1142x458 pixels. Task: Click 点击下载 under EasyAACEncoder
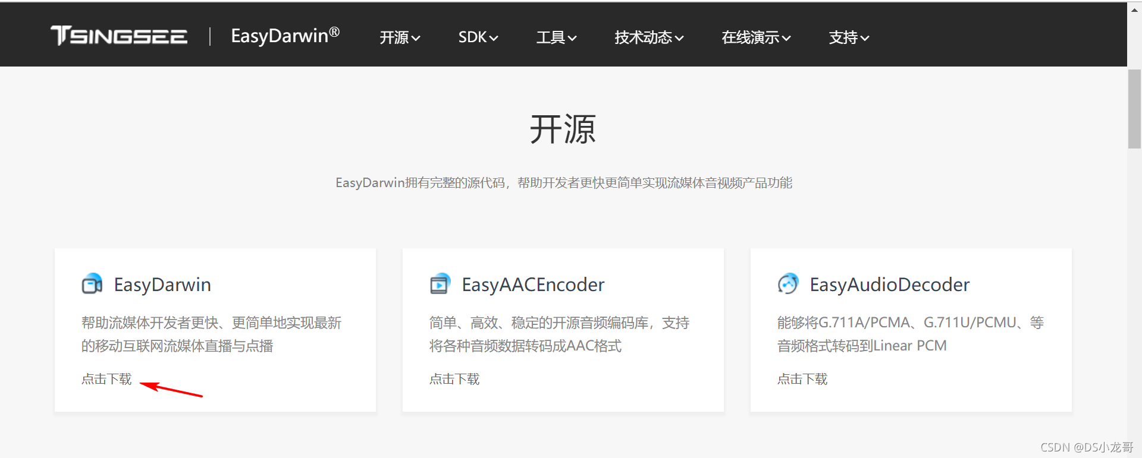tap(454, 379)
